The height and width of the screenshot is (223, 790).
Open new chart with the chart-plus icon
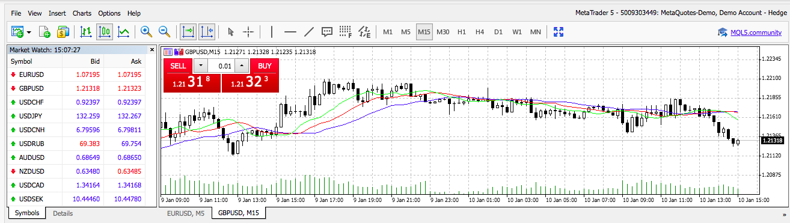[17, 32]
